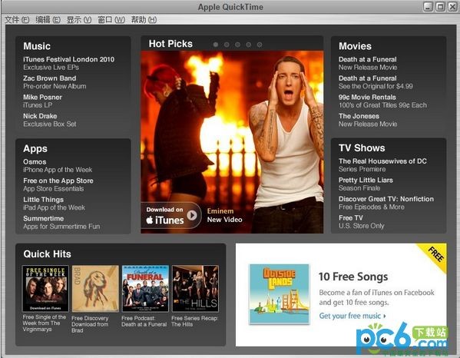Open 99c Movie Rentals link
The width and height of the screenshot is (460, 358).
(x=382, y=101)
